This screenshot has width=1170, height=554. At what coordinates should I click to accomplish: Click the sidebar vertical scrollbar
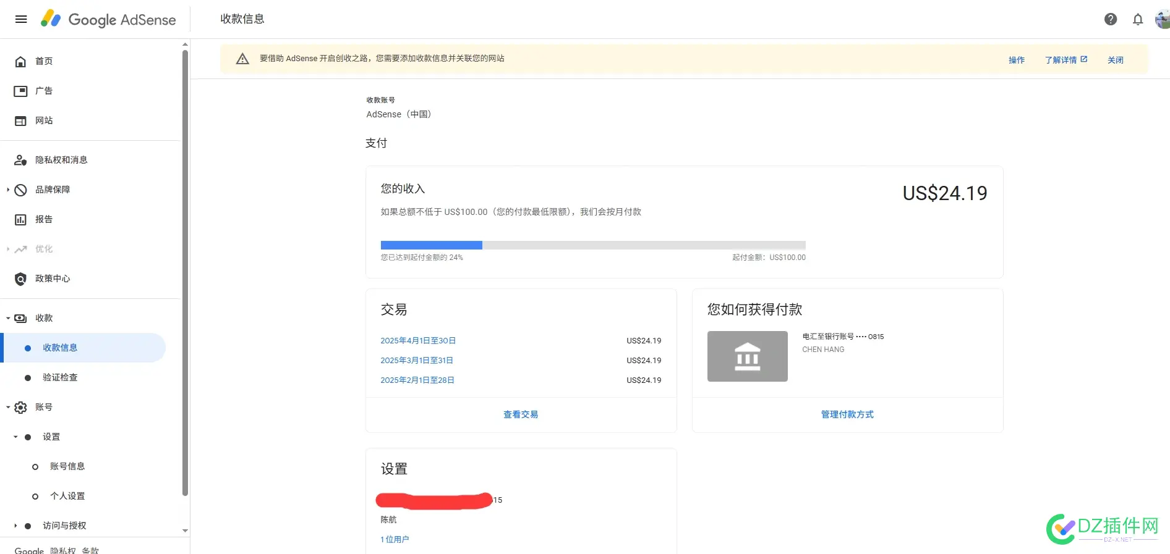coord(185,272)
